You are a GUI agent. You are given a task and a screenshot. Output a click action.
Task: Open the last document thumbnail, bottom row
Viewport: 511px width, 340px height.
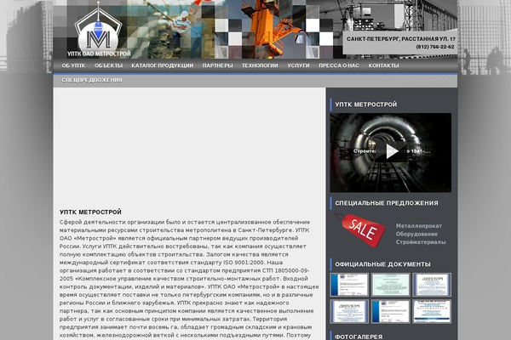[x=432, y=312]
